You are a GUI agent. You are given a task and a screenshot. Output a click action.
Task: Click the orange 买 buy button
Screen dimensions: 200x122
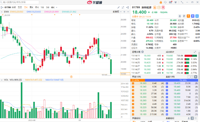coord(188,16)
